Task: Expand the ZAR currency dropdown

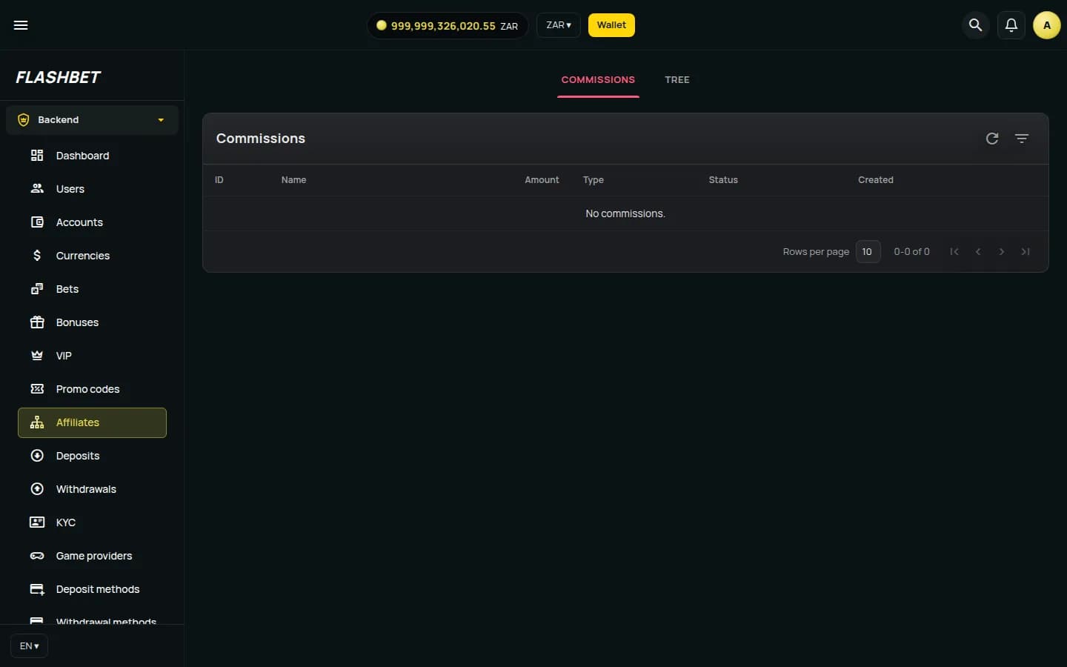Action: click(x=559, y=25)
